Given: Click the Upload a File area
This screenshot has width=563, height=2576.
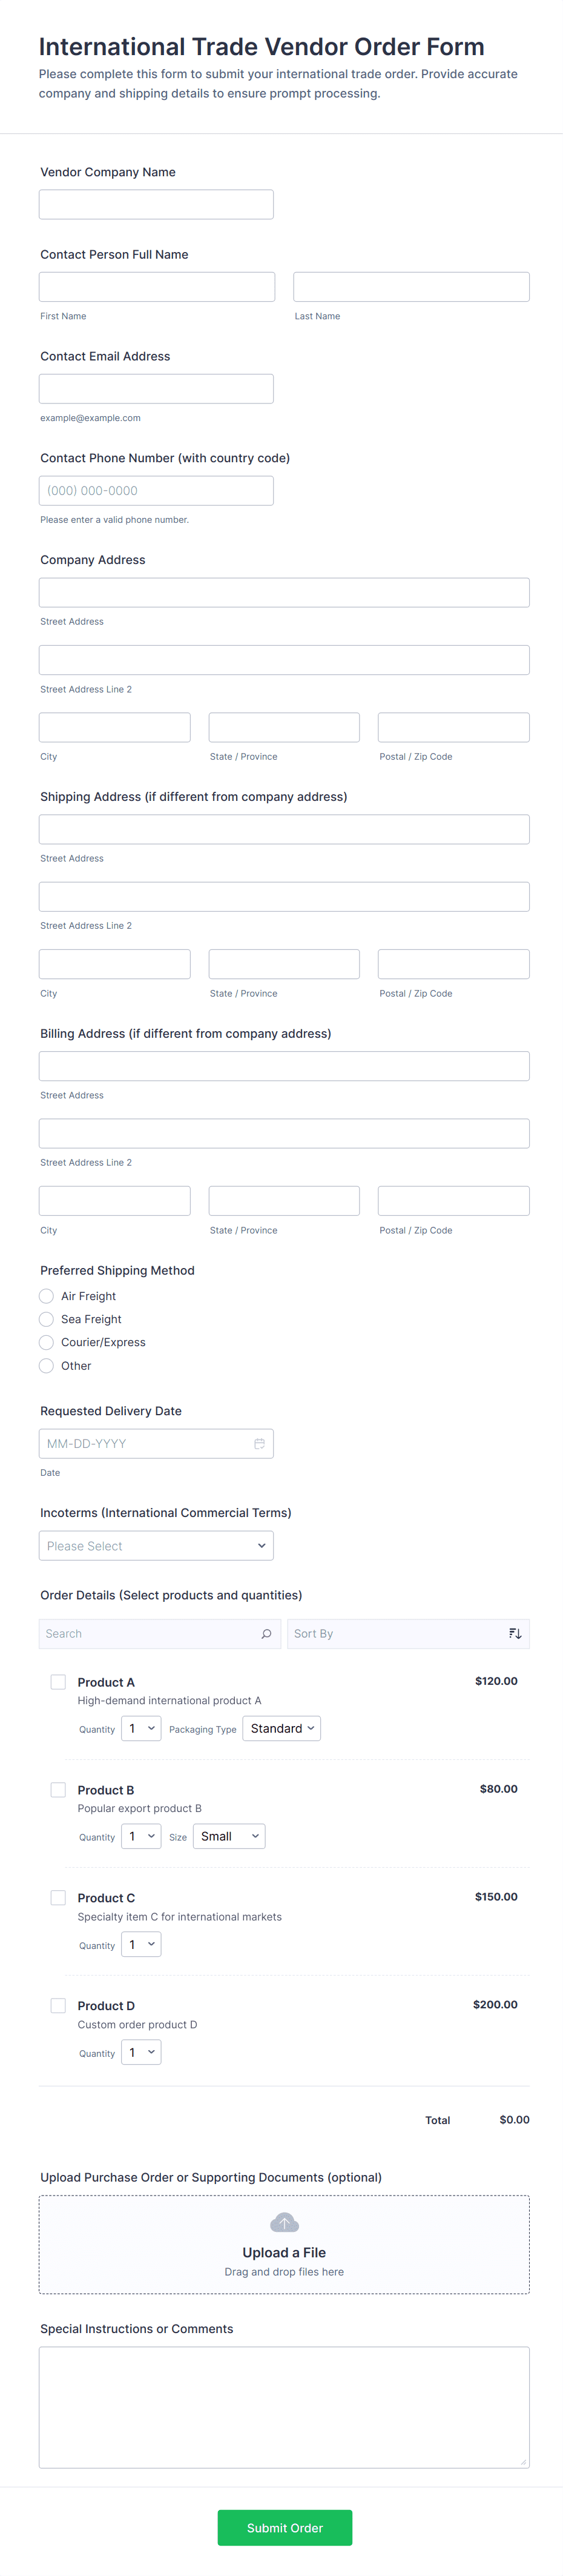Looking at the screenshot, I should pyautogui.click(x=284, y=2245).
